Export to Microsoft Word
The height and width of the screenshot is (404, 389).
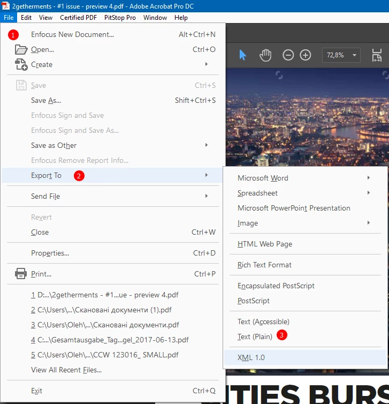[x=306, y=178]
